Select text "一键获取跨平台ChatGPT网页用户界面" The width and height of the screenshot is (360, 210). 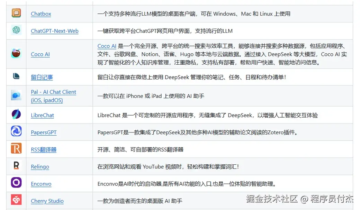[x=144, y=31]
